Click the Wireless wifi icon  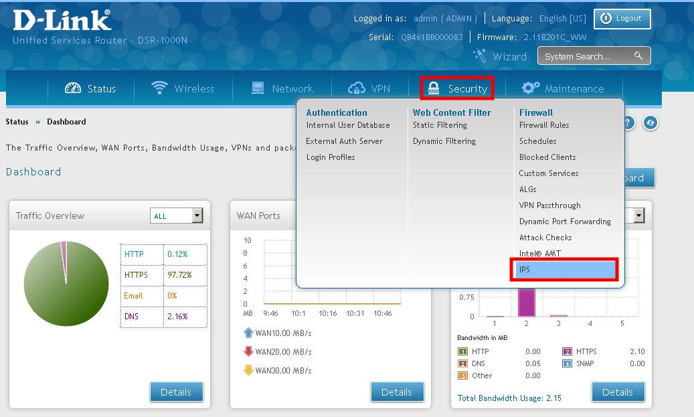(159, 88)
